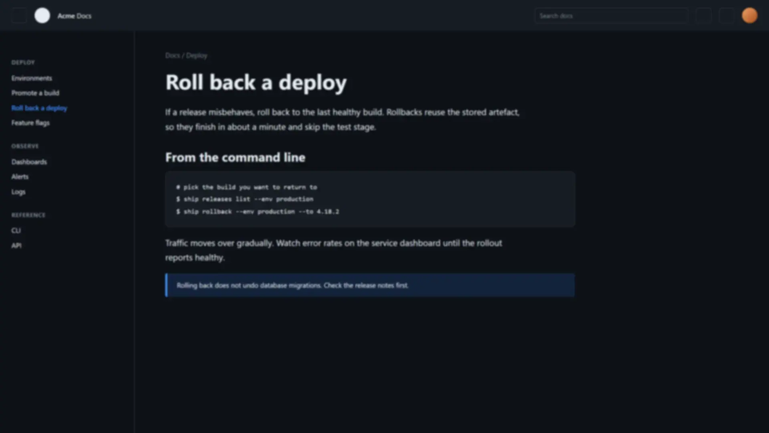Open the API reference
This screenshot has width=769, height=433.
[16, 246]
